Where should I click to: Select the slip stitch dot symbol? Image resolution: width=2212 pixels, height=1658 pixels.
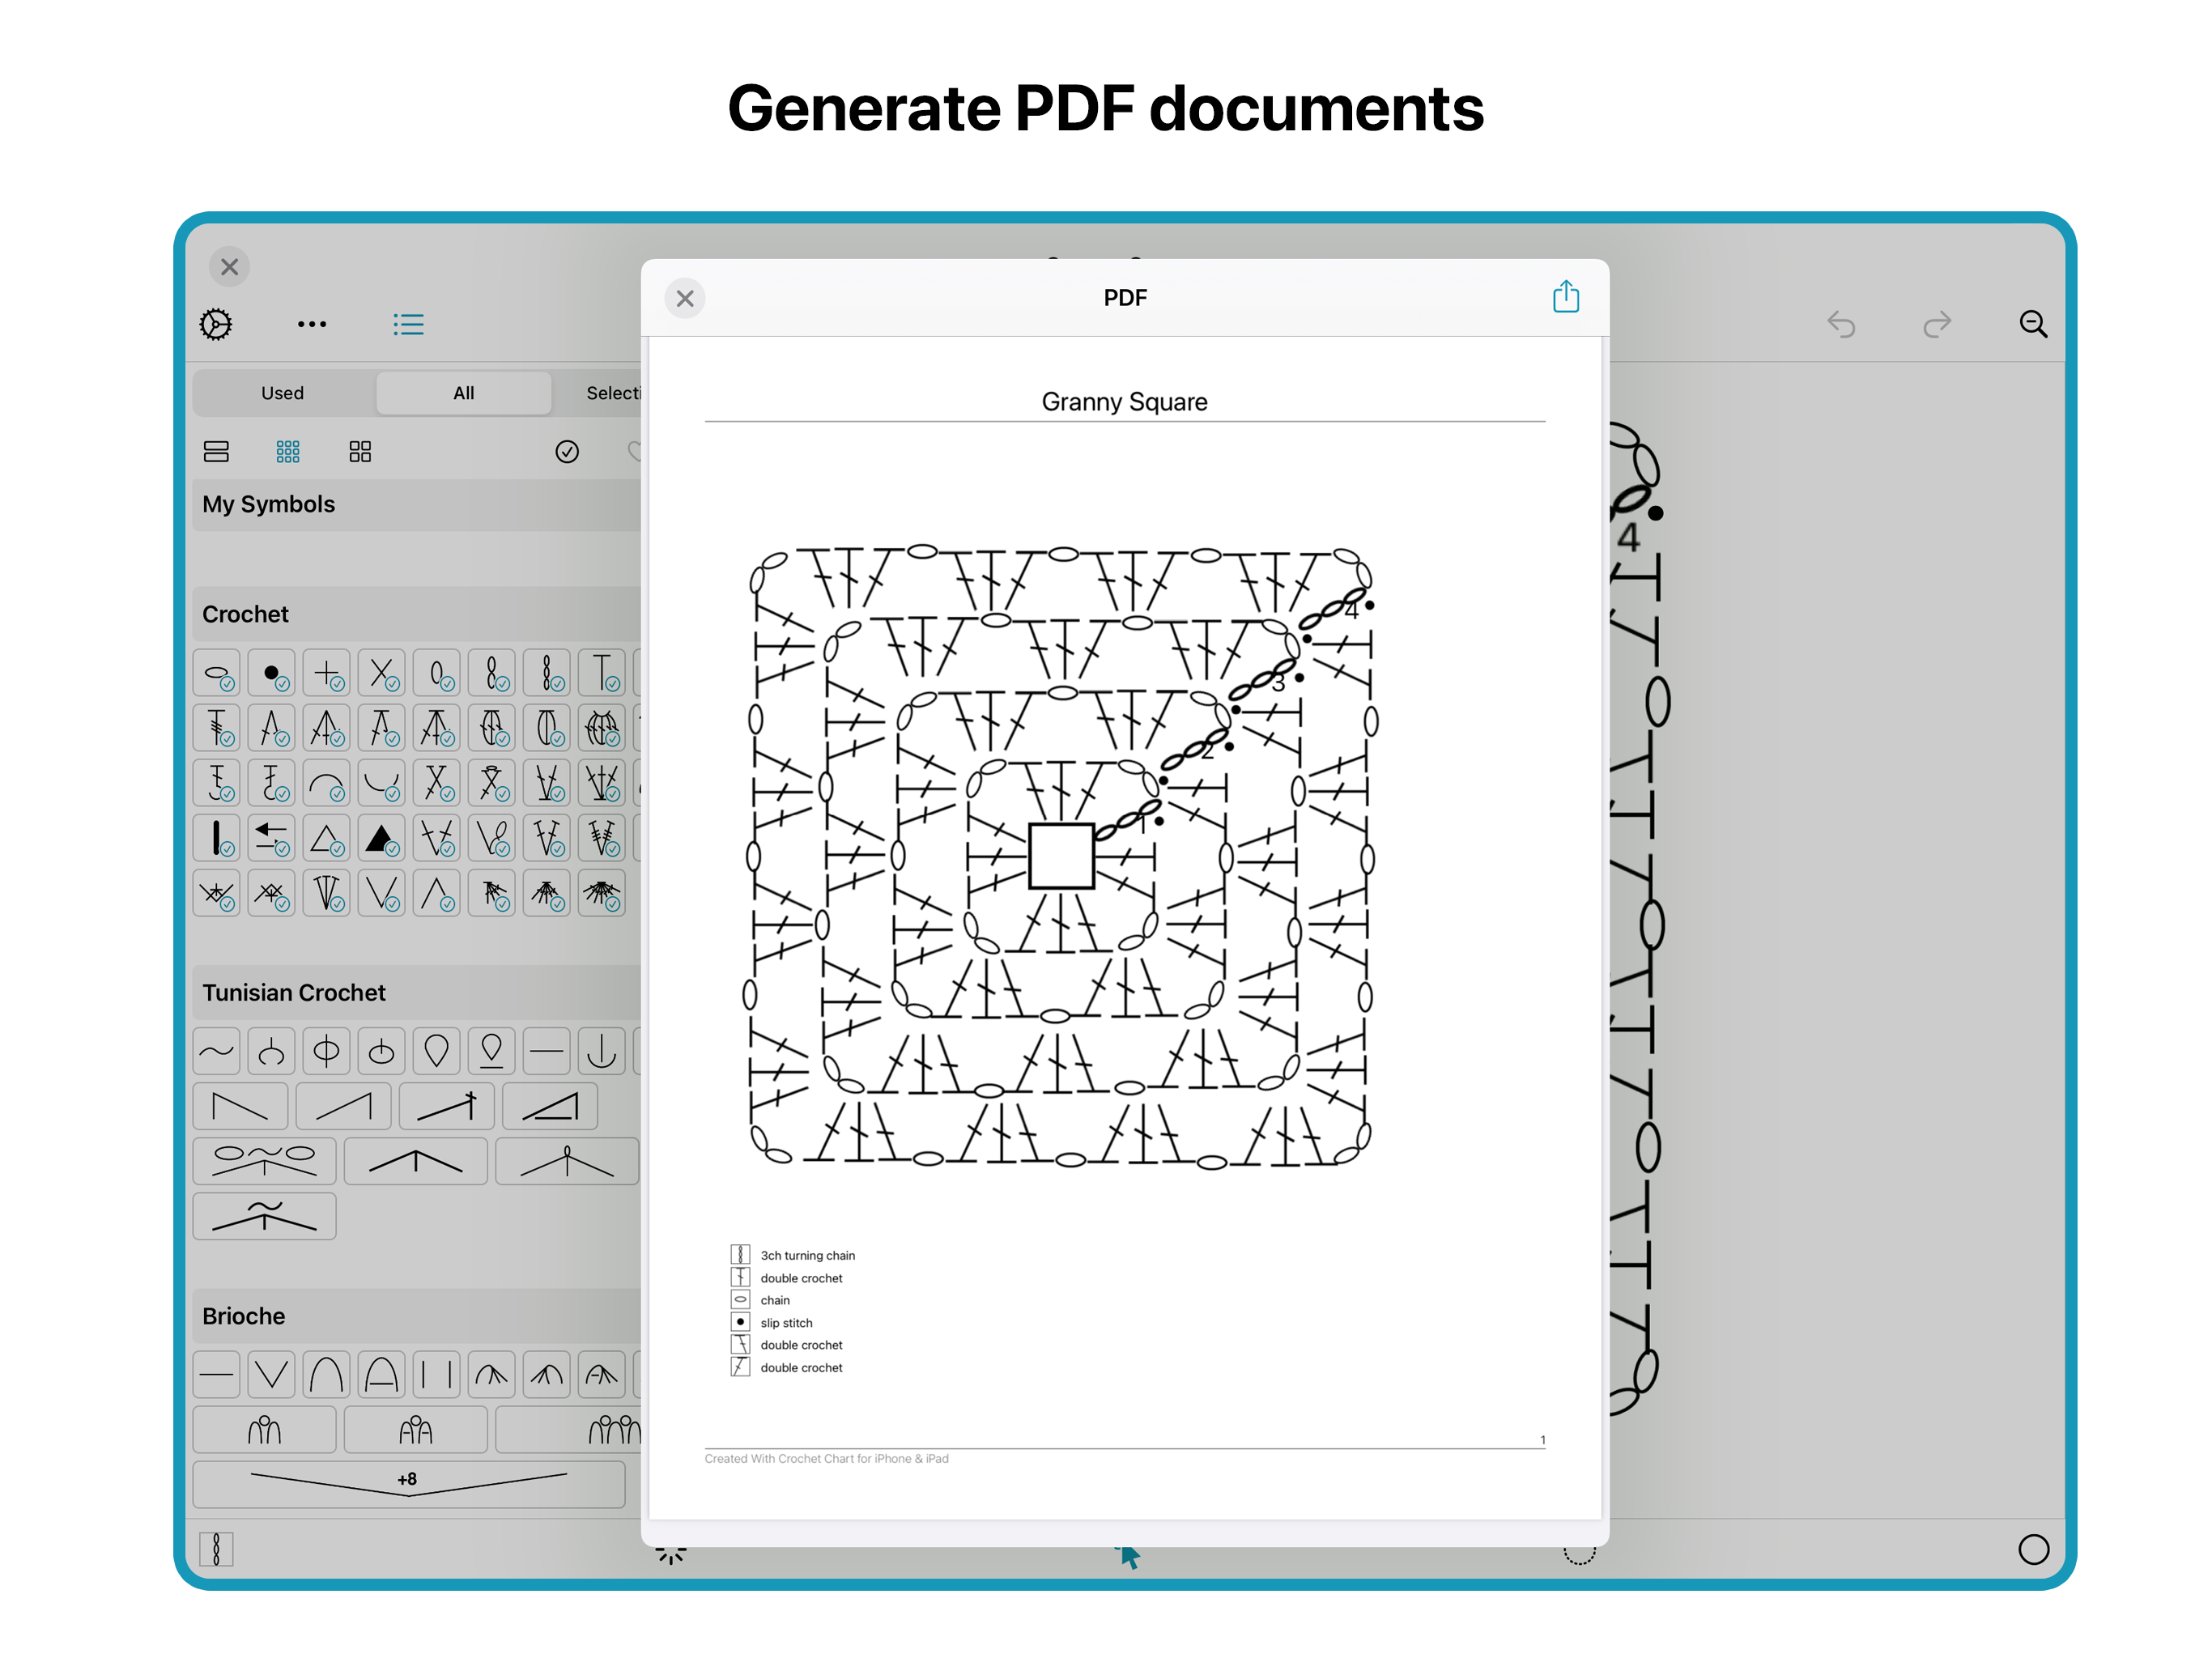[x=271, y=673]
